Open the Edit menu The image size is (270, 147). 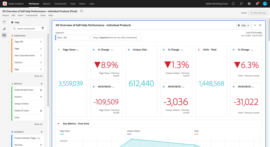13,15
